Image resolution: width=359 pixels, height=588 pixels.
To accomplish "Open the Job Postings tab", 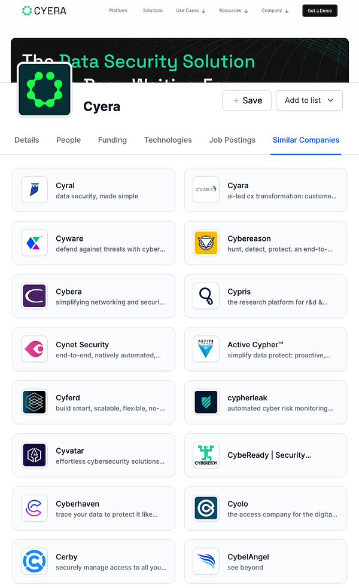I will 232,140.
